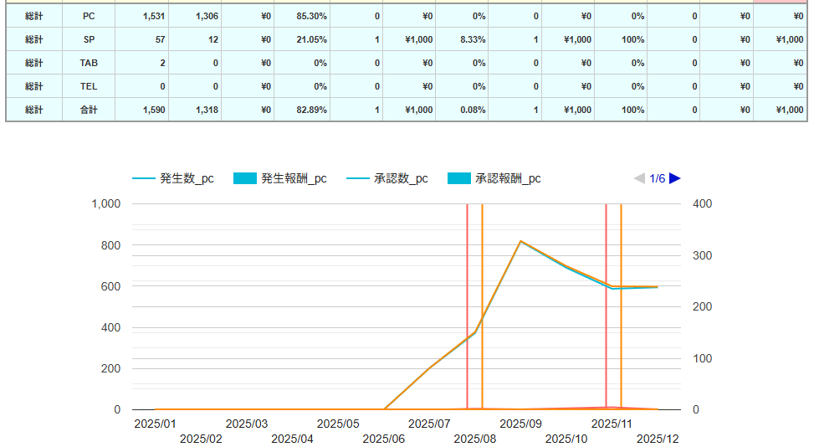The height and width of the screenshot is (447, 814).
Task: Toggle the 発生数_pc legend label
Action: coord(187,178)
